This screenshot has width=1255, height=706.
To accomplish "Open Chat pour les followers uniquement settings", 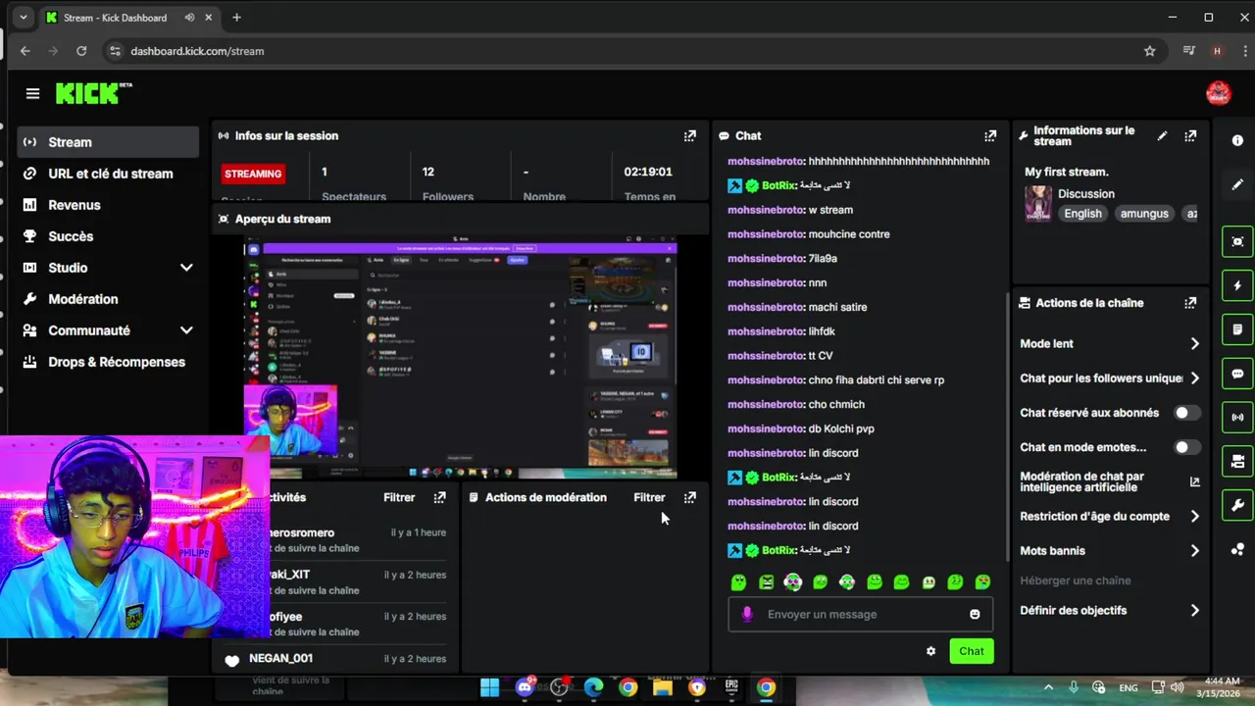I will coord(1110,378).
